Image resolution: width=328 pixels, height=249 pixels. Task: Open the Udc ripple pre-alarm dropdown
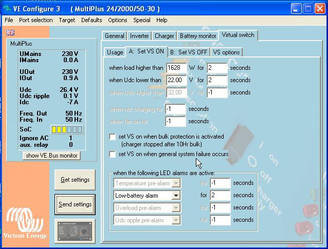[176, 220]
